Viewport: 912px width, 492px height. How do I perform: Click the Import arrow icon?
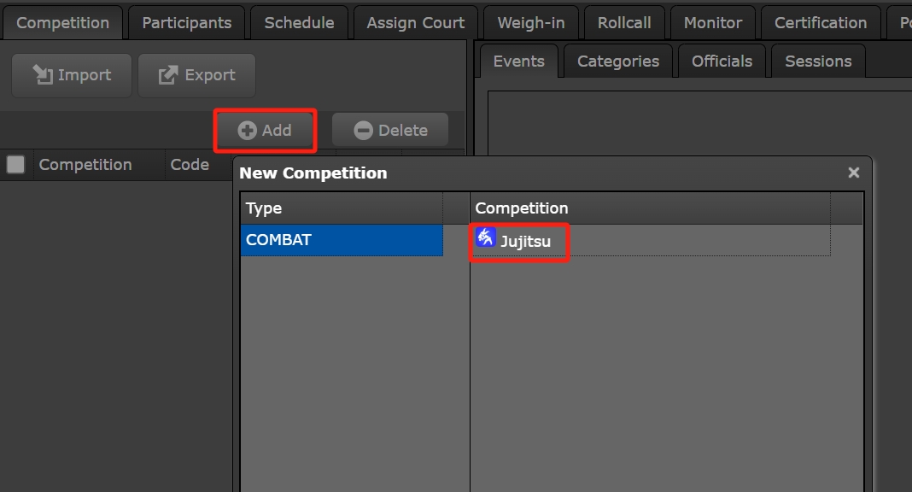pyautogui.click(x=43, y=74)
